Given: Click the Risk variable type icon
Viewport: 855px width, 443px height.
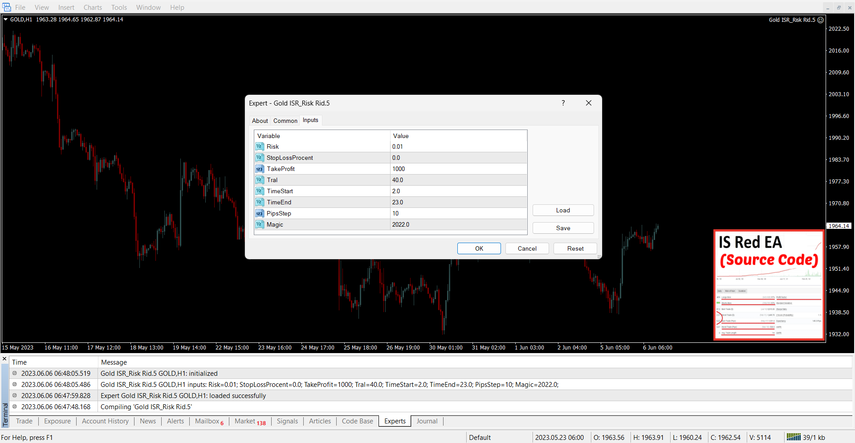Looking at the screenshot, I should [x=260, y=146].
